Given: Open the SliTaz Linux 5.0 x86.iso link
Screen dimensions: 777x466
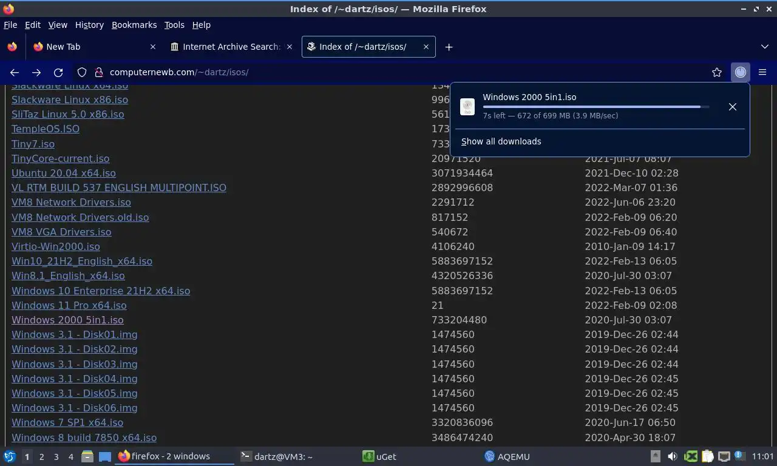Looking at the screenshot, I should [68, 114].
